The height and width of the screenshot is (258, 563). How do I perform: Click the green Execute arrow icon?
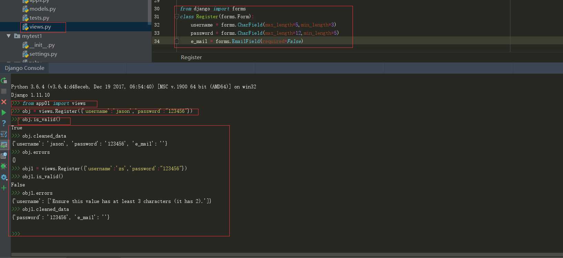coord(4,112)
